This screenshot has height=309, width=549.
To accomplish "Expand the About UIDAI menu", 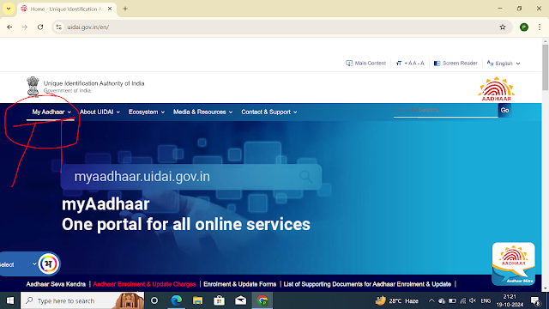I will tap(100, 112).
